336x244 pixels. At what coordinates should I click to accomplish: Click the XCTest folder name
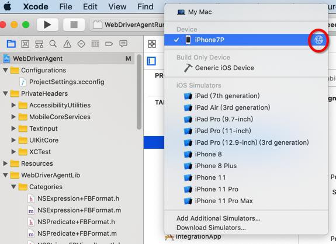(x=40, y=152)
